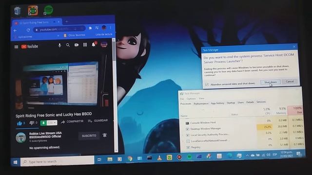The width and height of the screenshot is (312, 175).
Task: Open a new Chrome tab
Action: pyautogui.click(x=67, y=21)
